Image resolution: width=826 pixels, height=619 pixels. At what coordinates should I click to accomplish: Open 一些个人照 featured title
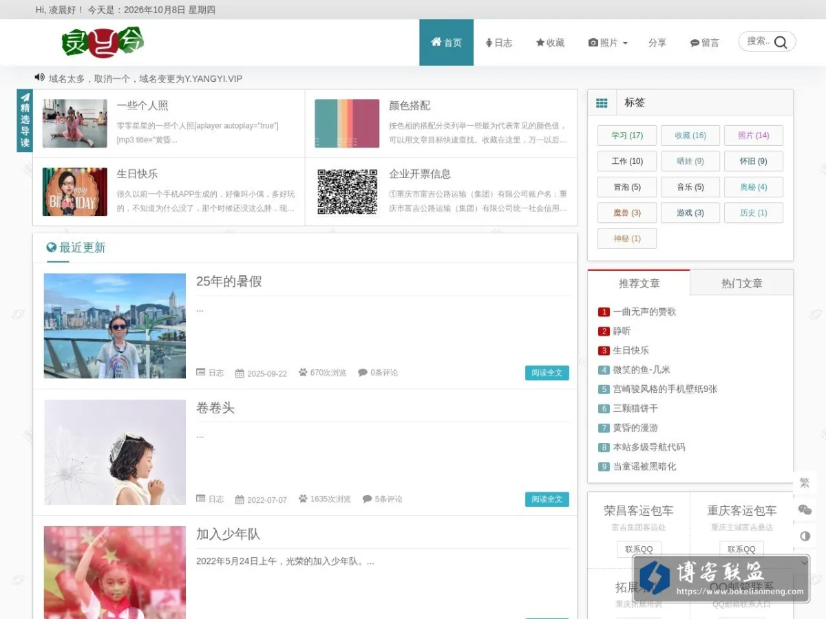coord(142,106)
